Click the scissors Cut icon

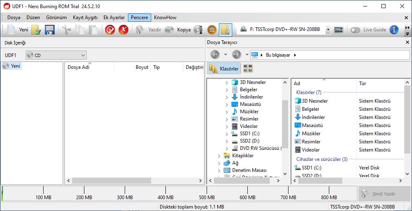(x=66, y=30)
